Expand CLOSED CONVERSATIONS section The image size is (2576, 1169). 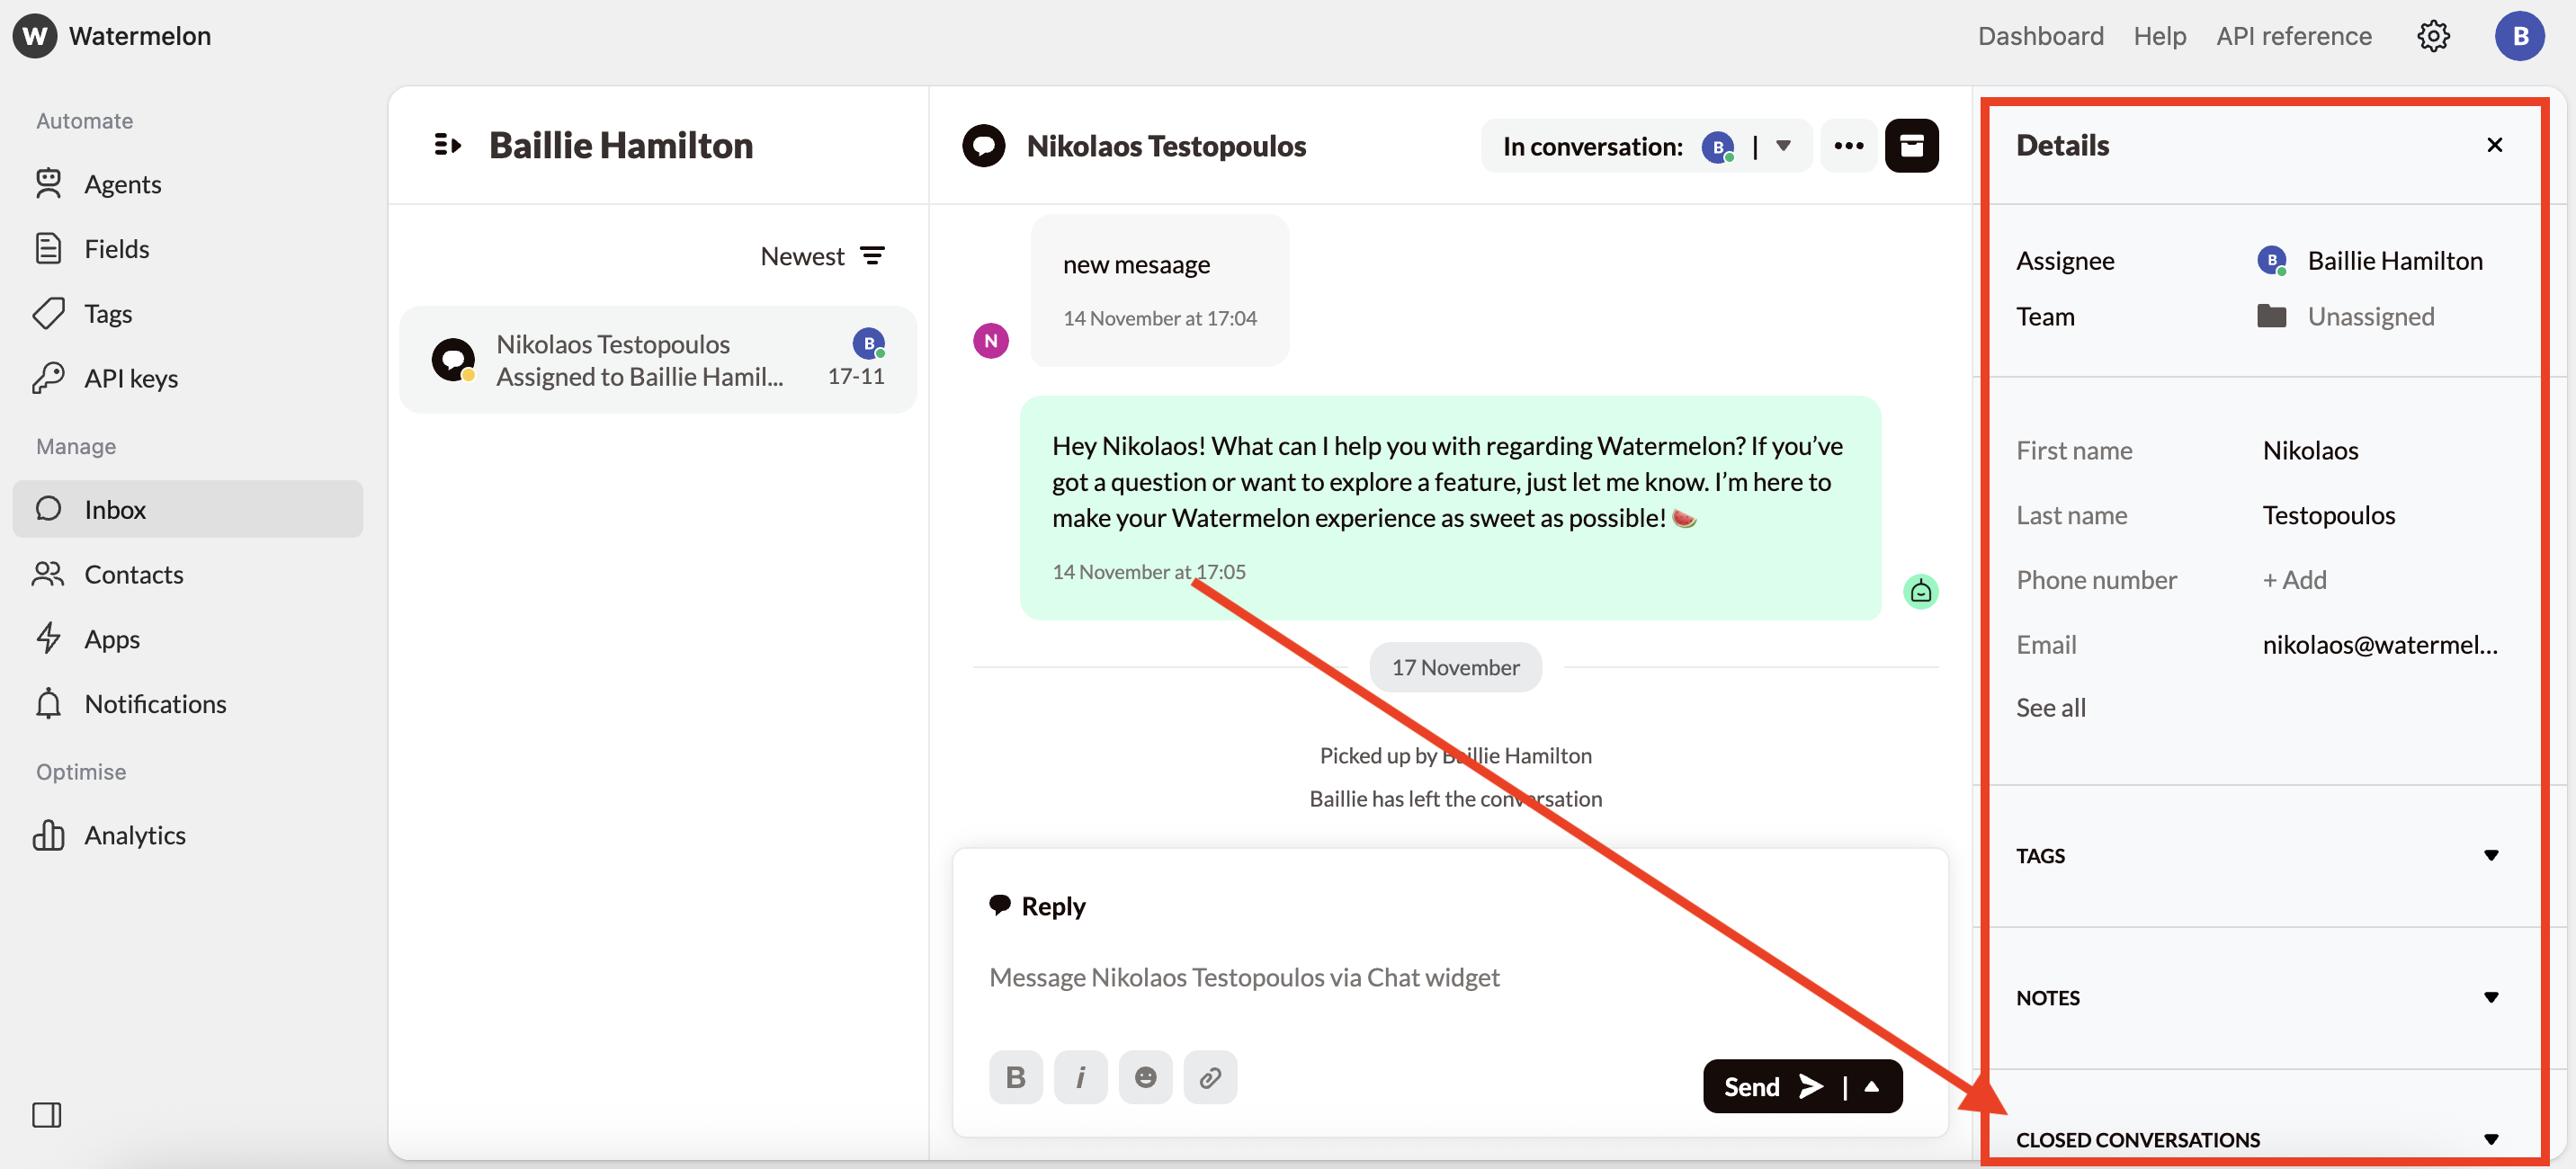2490,1139
